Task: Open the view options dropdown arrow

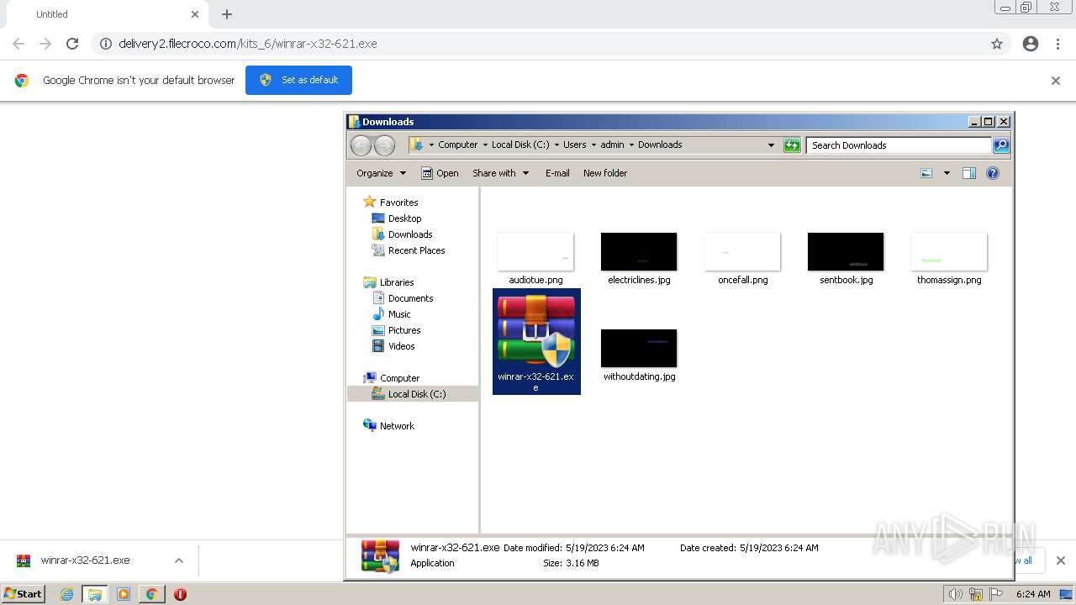Action: pyautogui.click(x=947, y=173)
